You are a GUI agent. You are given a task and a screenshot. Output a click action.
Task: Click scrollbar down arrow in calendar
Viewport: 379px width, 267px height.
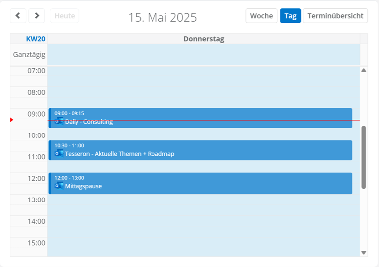coord(363,252)
